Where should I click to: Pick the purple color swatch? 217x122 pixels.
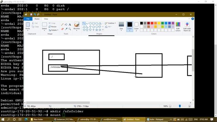point(173,23)
